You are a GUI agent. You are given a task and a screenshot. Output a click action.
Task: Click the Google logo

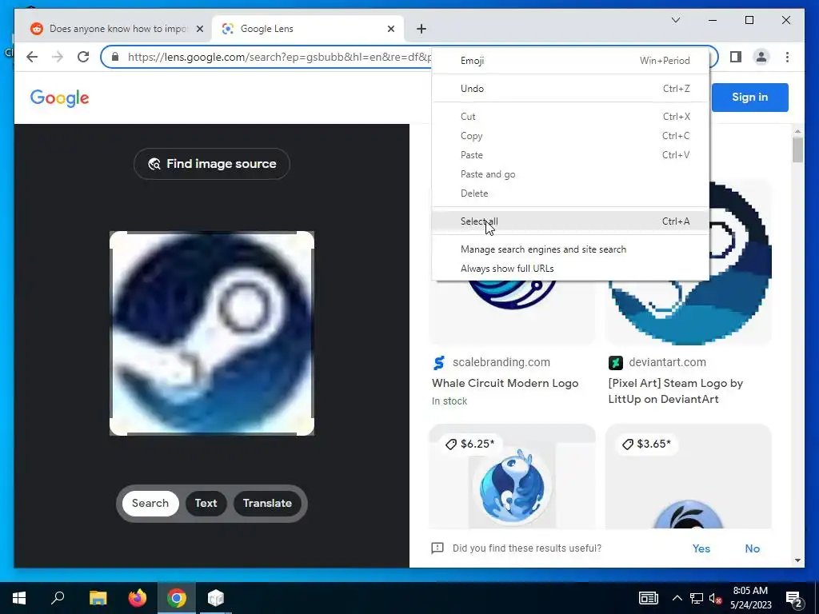[59, 98]
